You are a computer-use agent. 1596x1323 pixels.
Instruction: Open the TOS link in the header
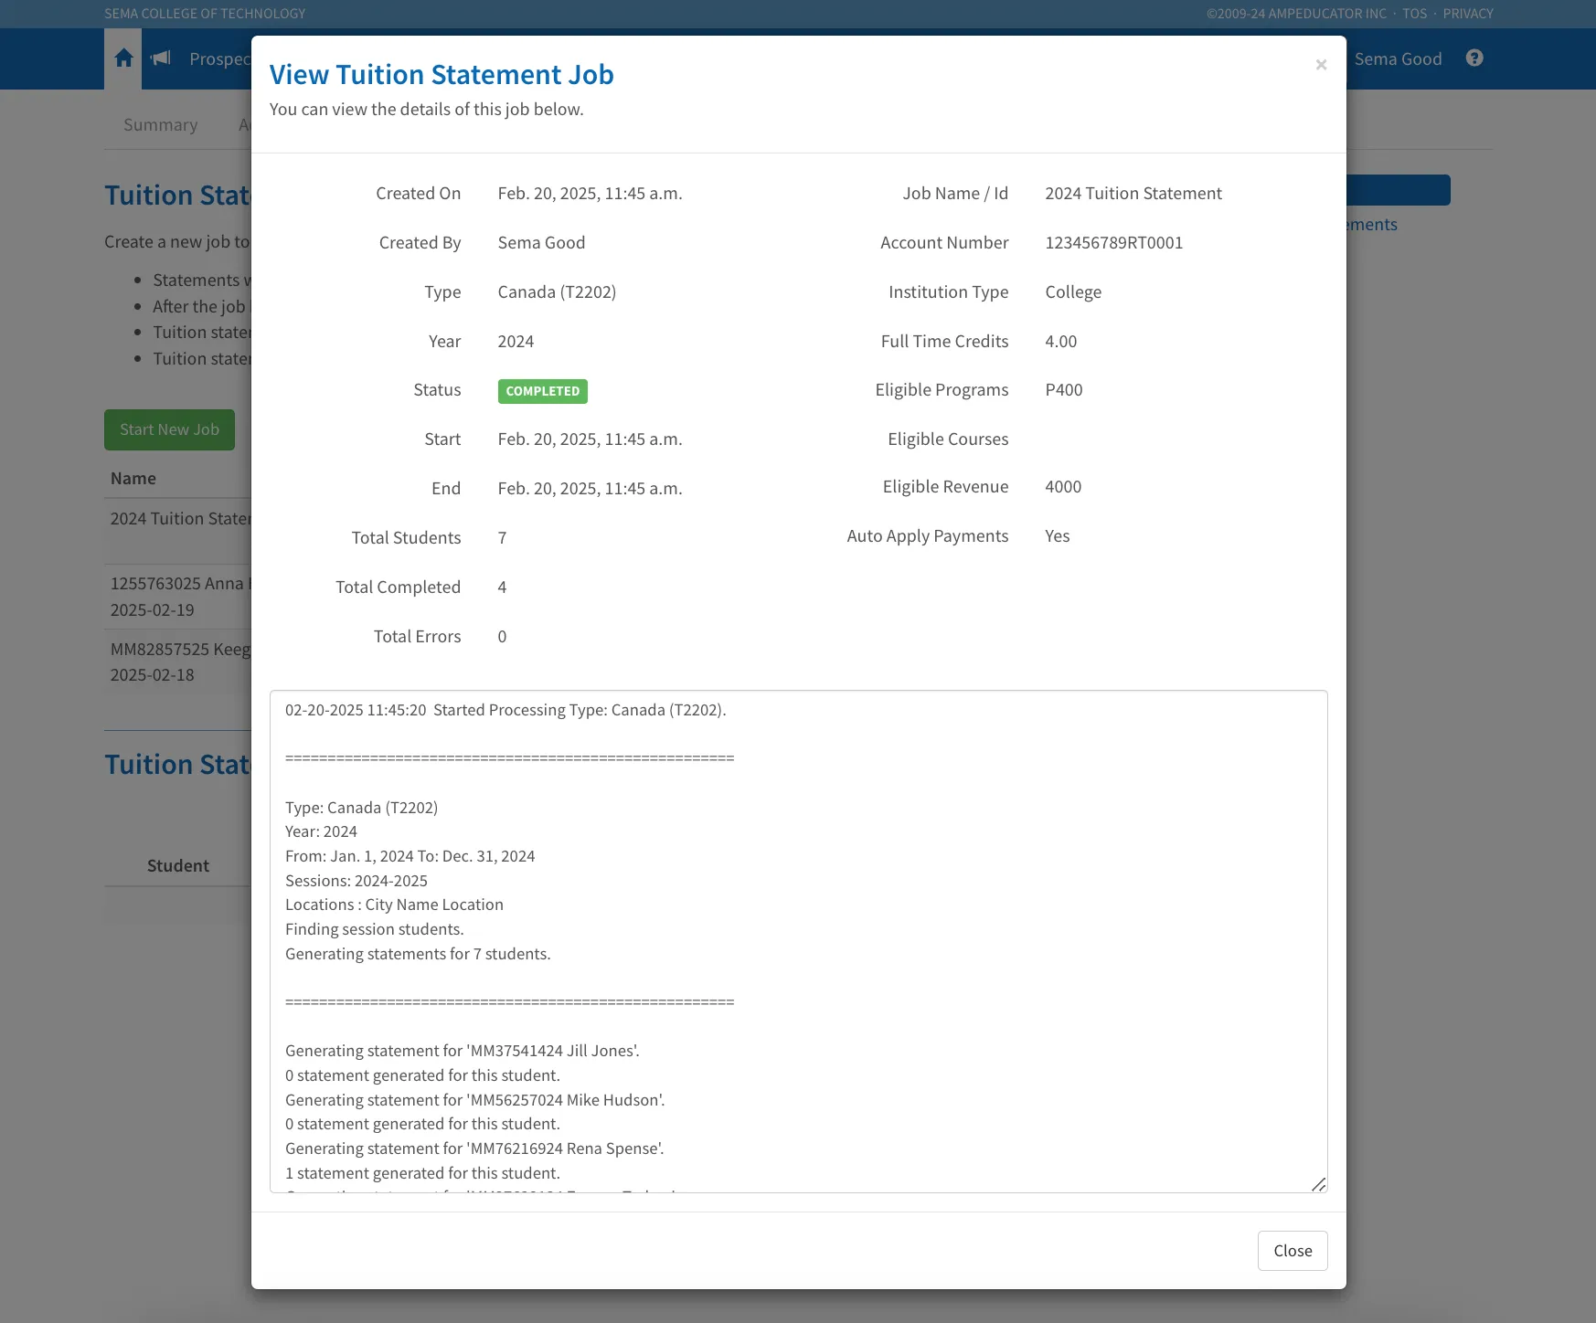pos(1414,14)
